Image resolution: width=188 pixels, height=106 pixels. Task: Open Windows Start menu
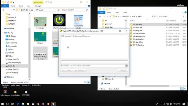2,104
